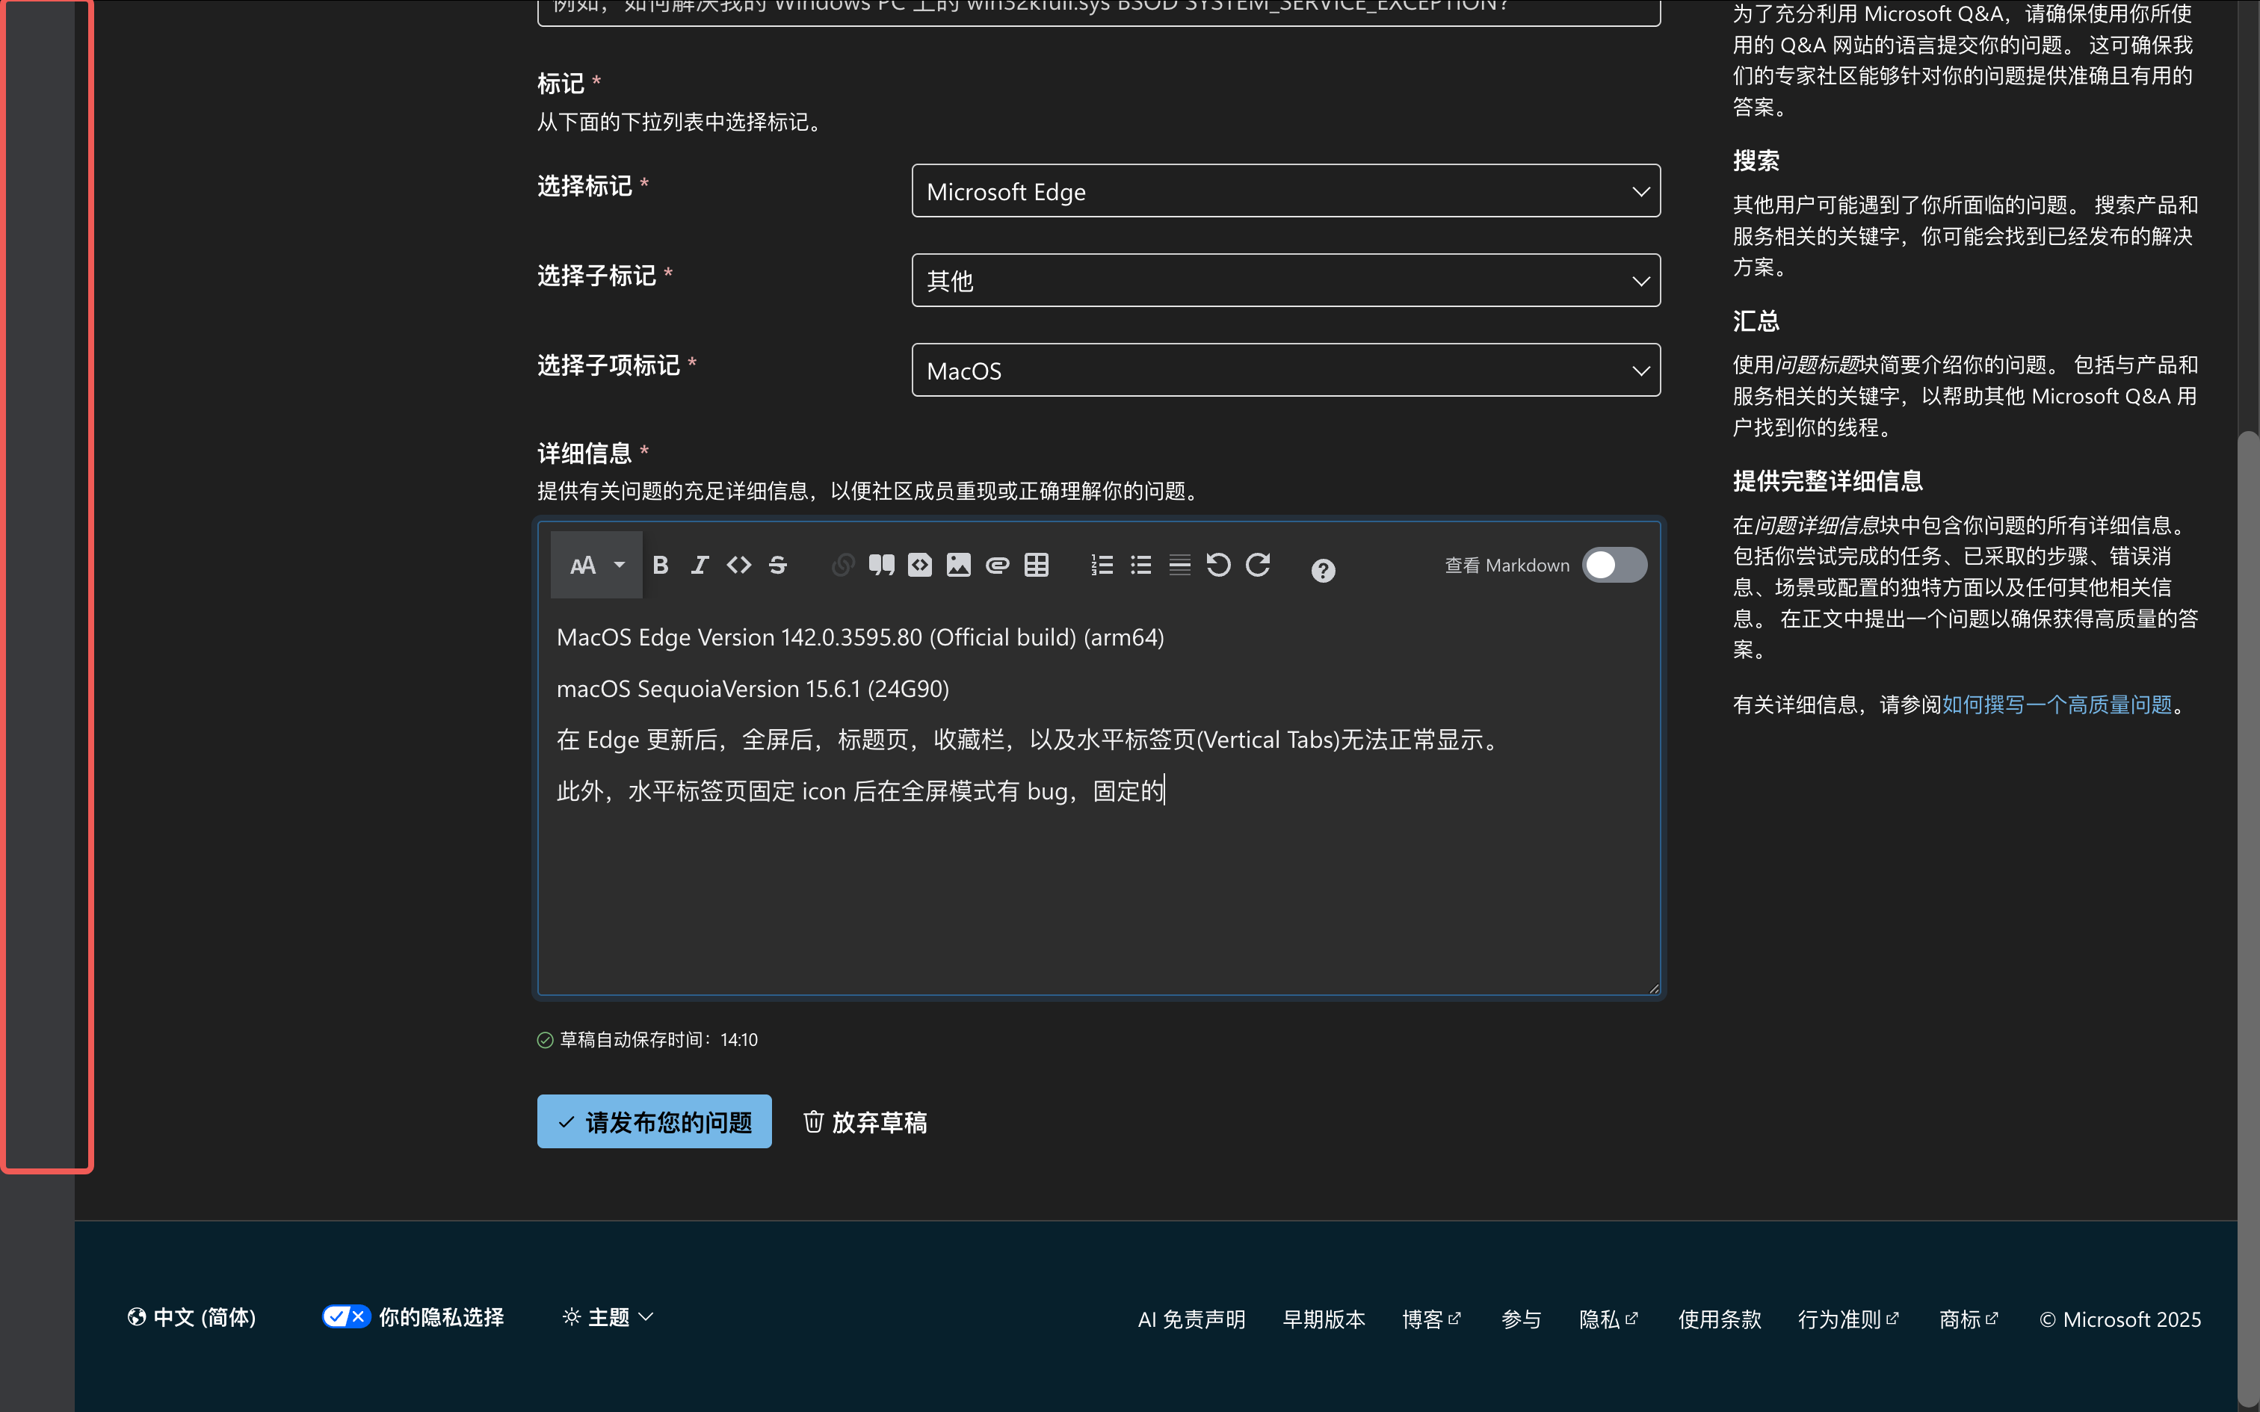The height and width of the screenshot is (1412, 2260).
Task: Open the AI 免责声明 footer link
Action: coord(1191,1319)
